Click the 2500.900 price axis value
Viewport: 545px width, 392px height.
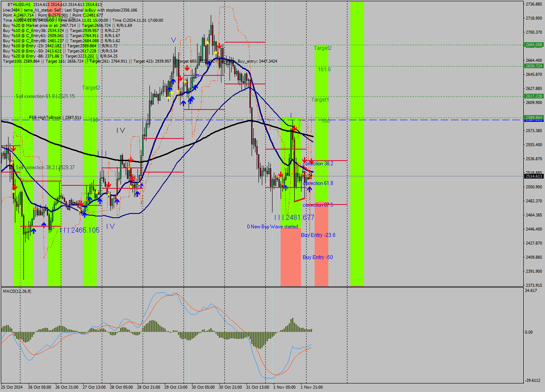(534, 187)
